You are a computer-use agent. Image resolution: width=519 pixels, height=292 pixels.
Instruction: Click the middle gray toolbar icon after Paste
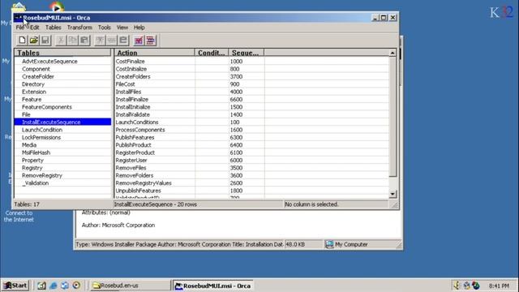(x=112, y=41)
